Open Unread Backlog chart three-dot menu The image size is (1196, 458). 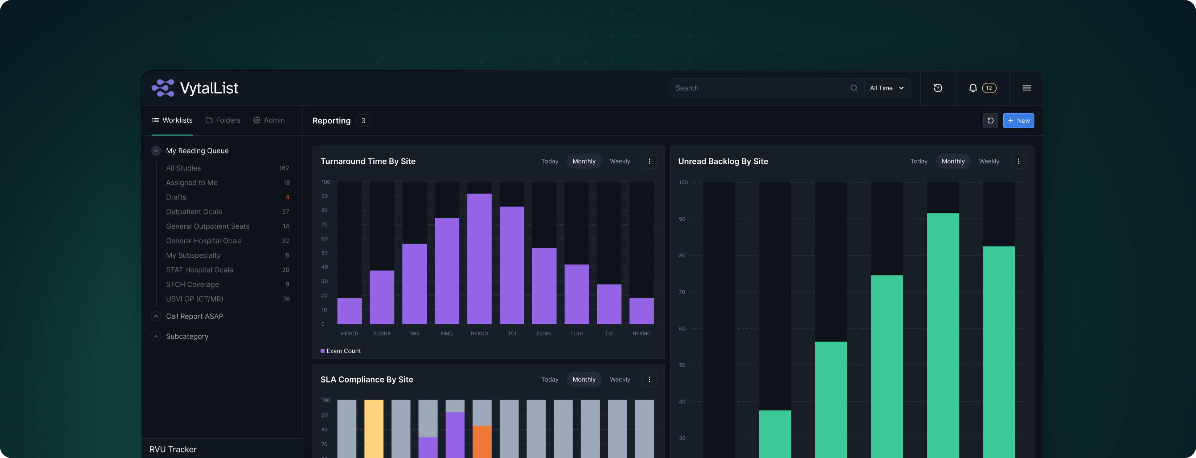pos(1018,161)
